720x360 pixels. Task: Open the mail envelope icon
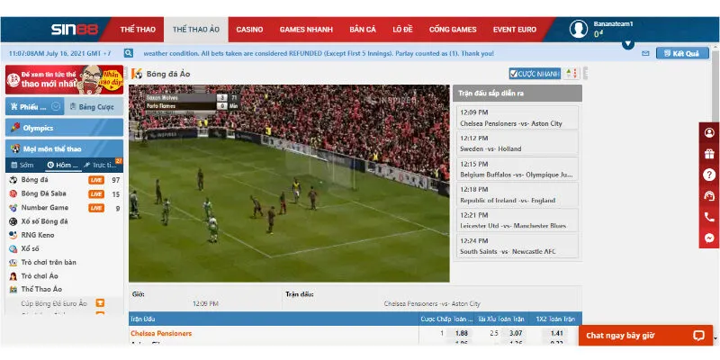click(x=645, y=53)
